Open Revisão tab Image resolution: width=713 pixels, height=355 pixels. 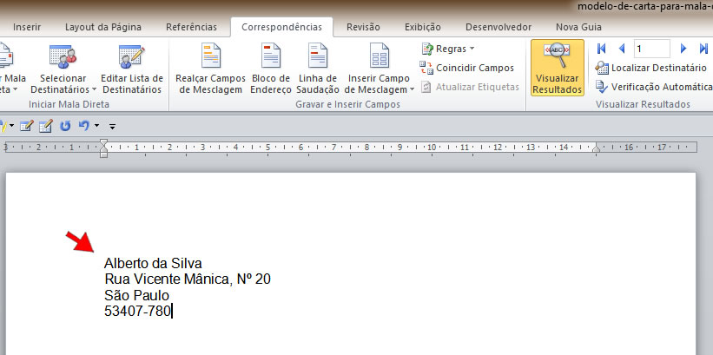363,27
